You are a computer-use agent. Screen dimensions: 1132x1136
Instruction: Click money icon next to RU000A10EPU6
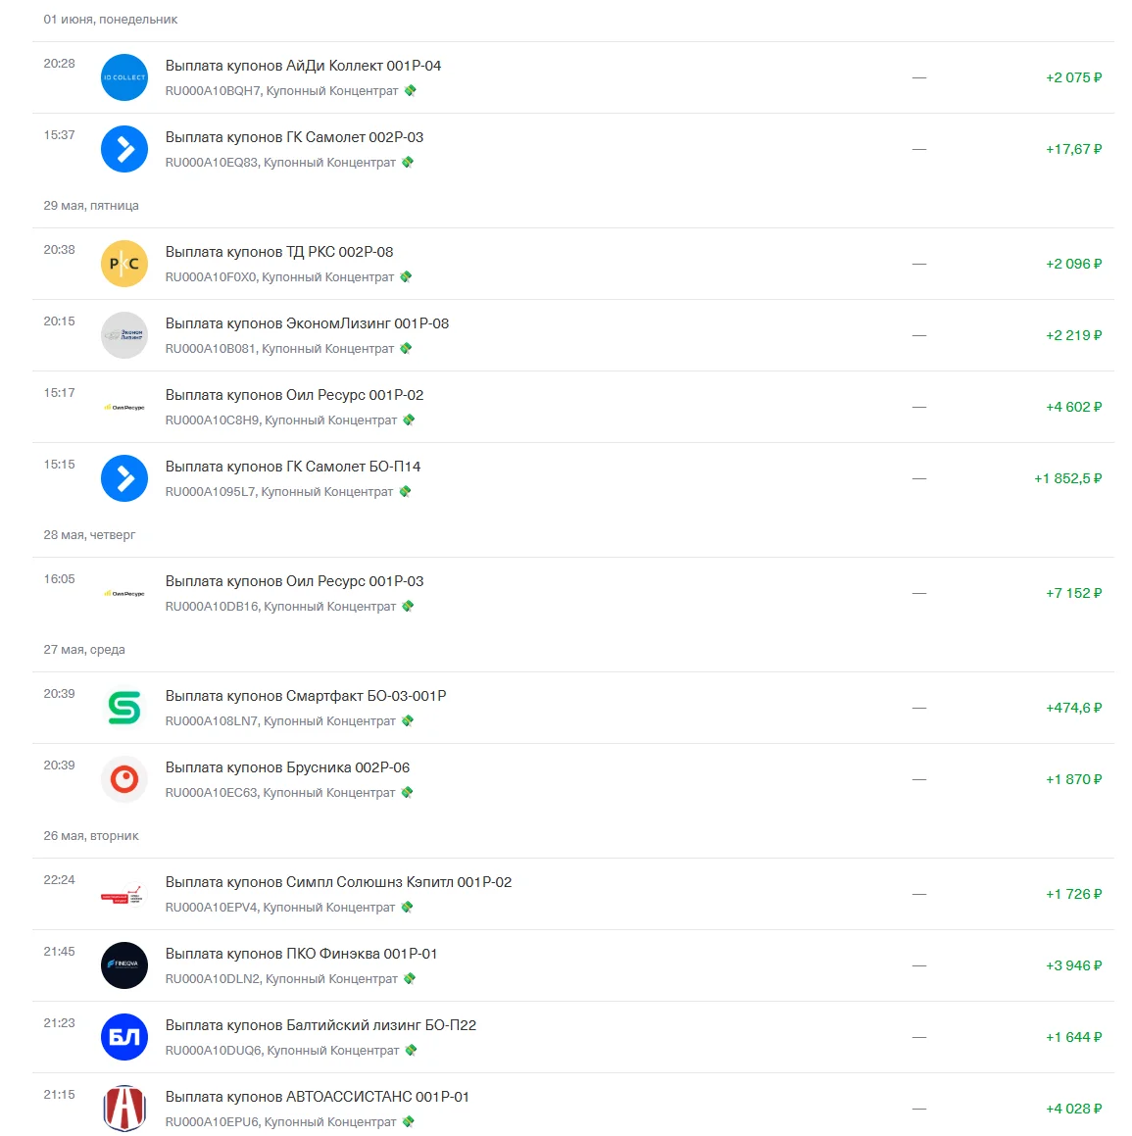408,1122
